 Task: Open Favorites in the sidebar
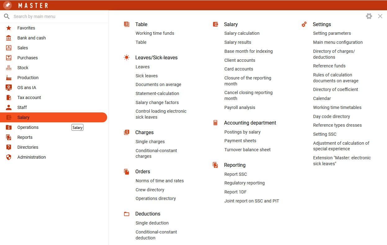[x=26, y=28]
